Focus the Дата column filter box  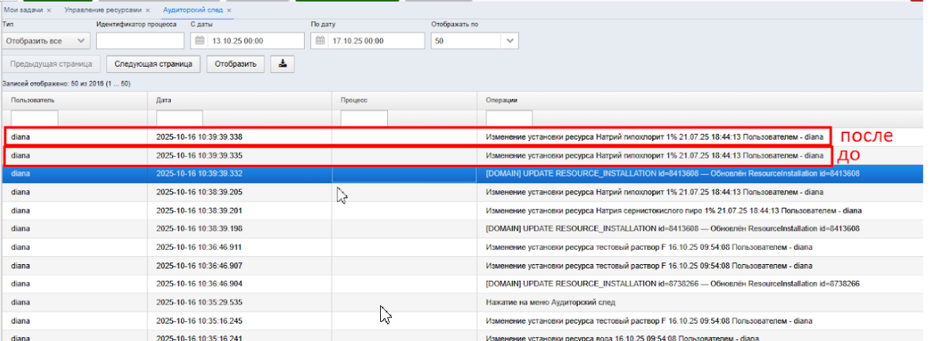[179, 118]
